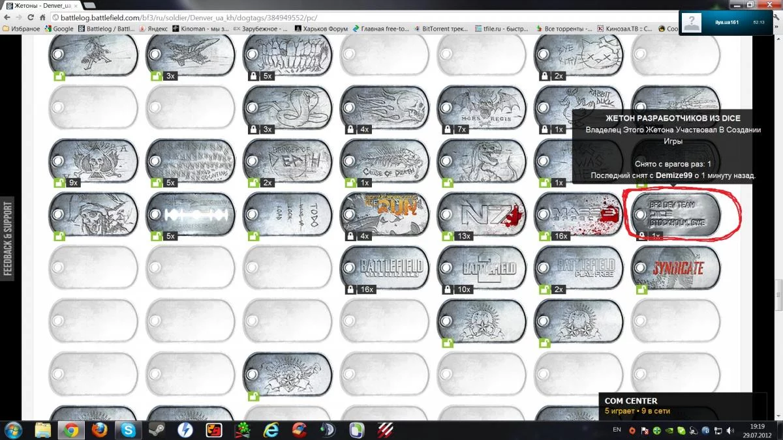The height and width of the screenshot is (440, 783).
Task: Select the Bye Kitty dog tag
Action: click(579, 53)
